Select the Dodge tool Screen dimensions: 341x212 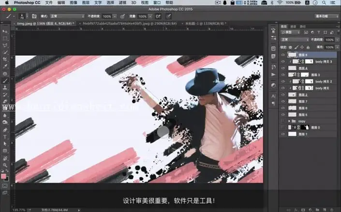(5, 122)
